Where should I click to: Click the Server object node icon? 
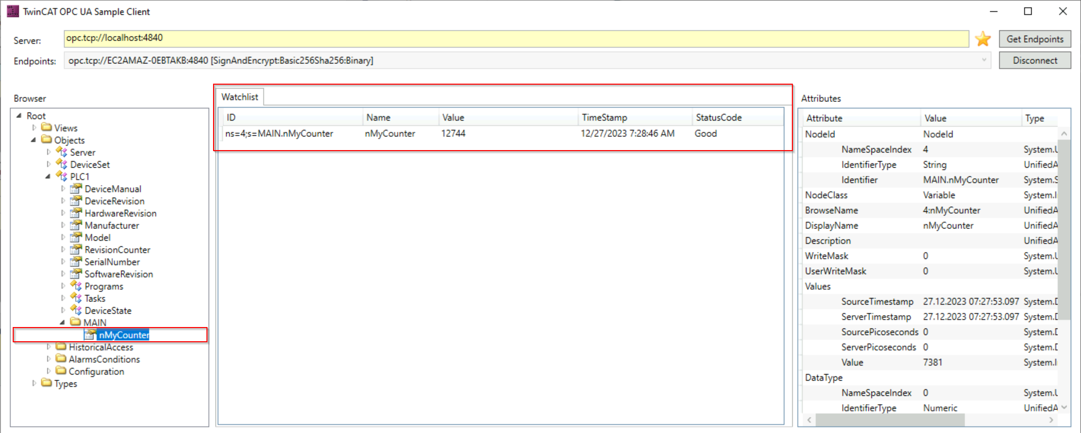click(x=61, y=151)
